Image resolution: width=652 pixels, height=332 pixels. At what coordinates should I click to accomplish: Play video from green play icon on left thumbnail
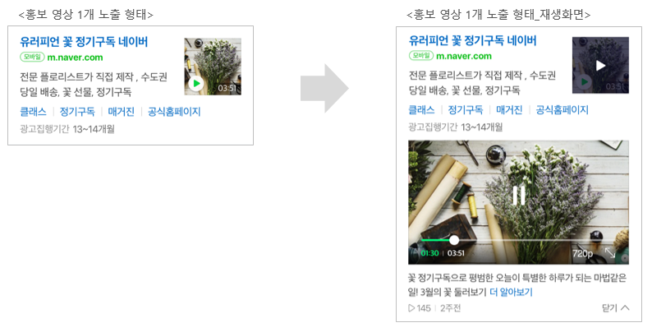tap(196, 84)
